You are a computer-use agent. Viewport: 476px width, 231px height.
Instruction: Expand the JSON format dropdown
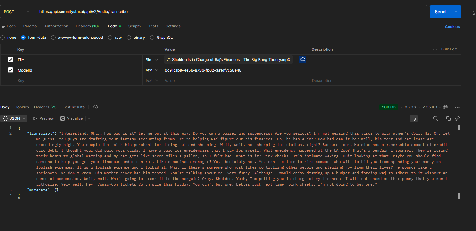(x=15, y=118)
